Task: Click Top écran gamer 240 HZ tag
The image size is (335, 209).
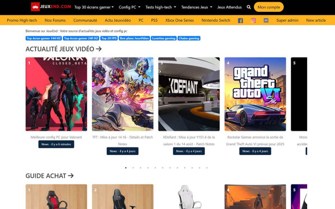Action: [81, 39]
